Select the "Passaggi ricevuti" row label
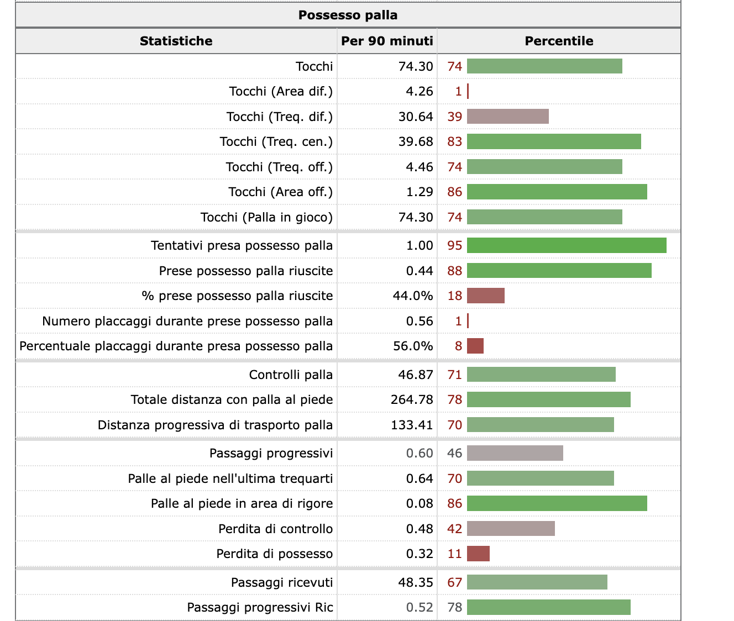 pos(282,582)
